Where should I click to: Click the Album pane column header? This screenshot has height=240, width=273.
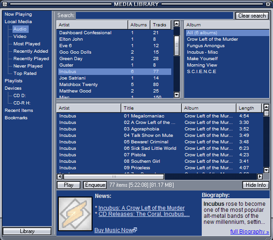[x=227, y=25]
